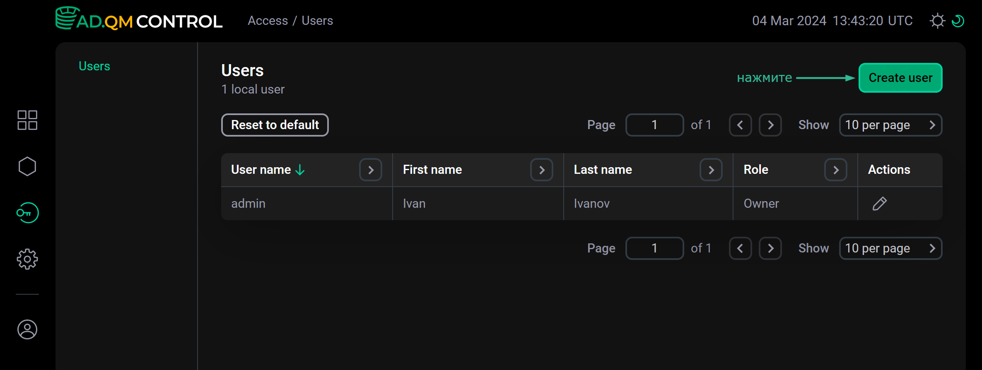Click Reset to default button
Viewport: 982px width, 370px height.
pos(275,125)
